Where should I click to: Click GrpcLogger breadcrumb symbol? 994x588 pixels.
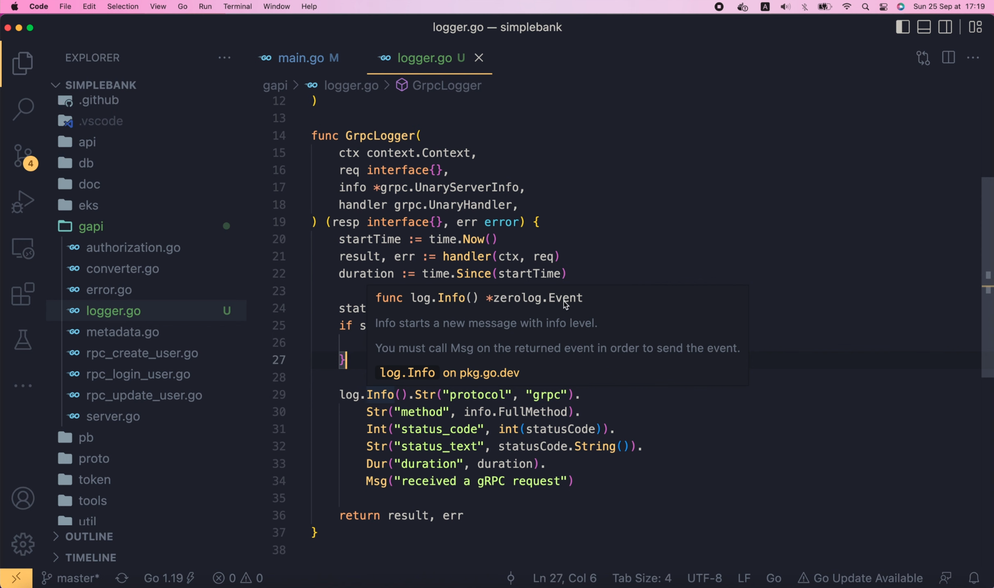tap(439, 86)
